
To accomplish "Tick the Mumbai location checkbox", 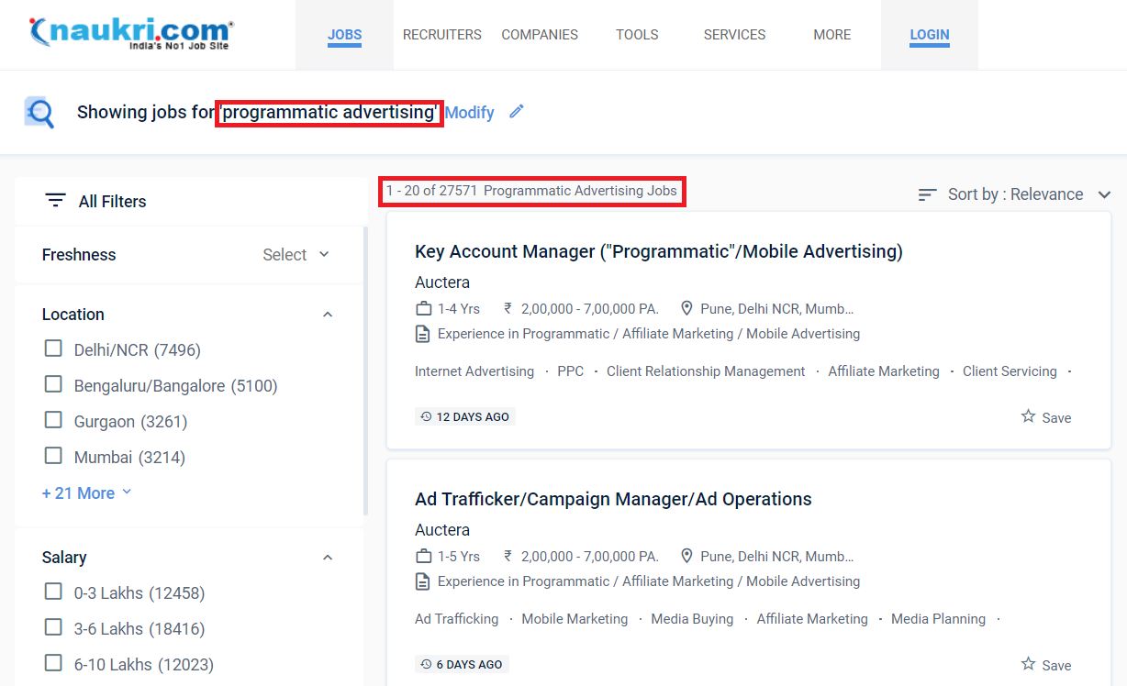I will click(53, 456).
